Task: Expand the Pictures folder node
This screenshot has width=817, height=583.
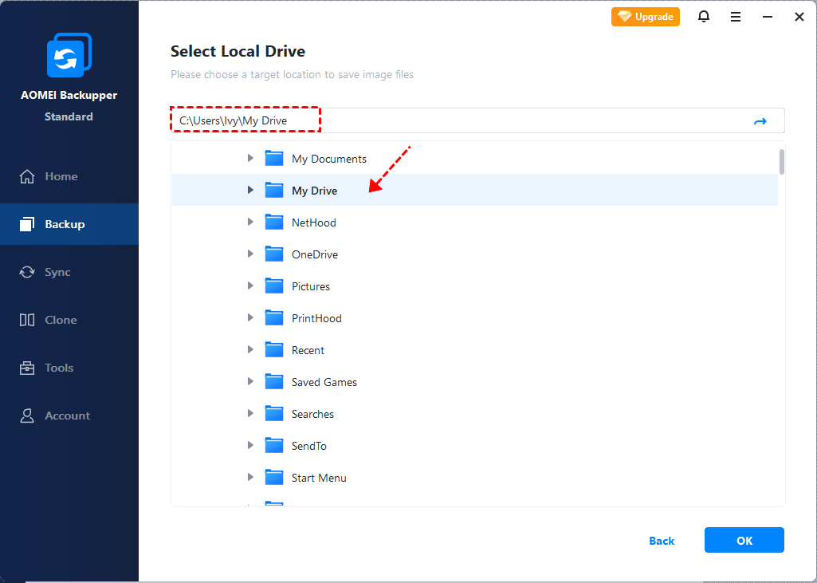Action: pyautogui.click(x=250, y=286)
